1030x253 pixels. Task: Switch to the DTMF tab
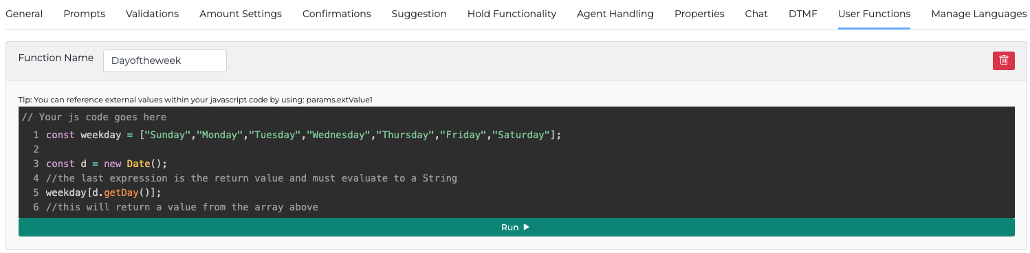pyautogui.click(x=803, y=14)
